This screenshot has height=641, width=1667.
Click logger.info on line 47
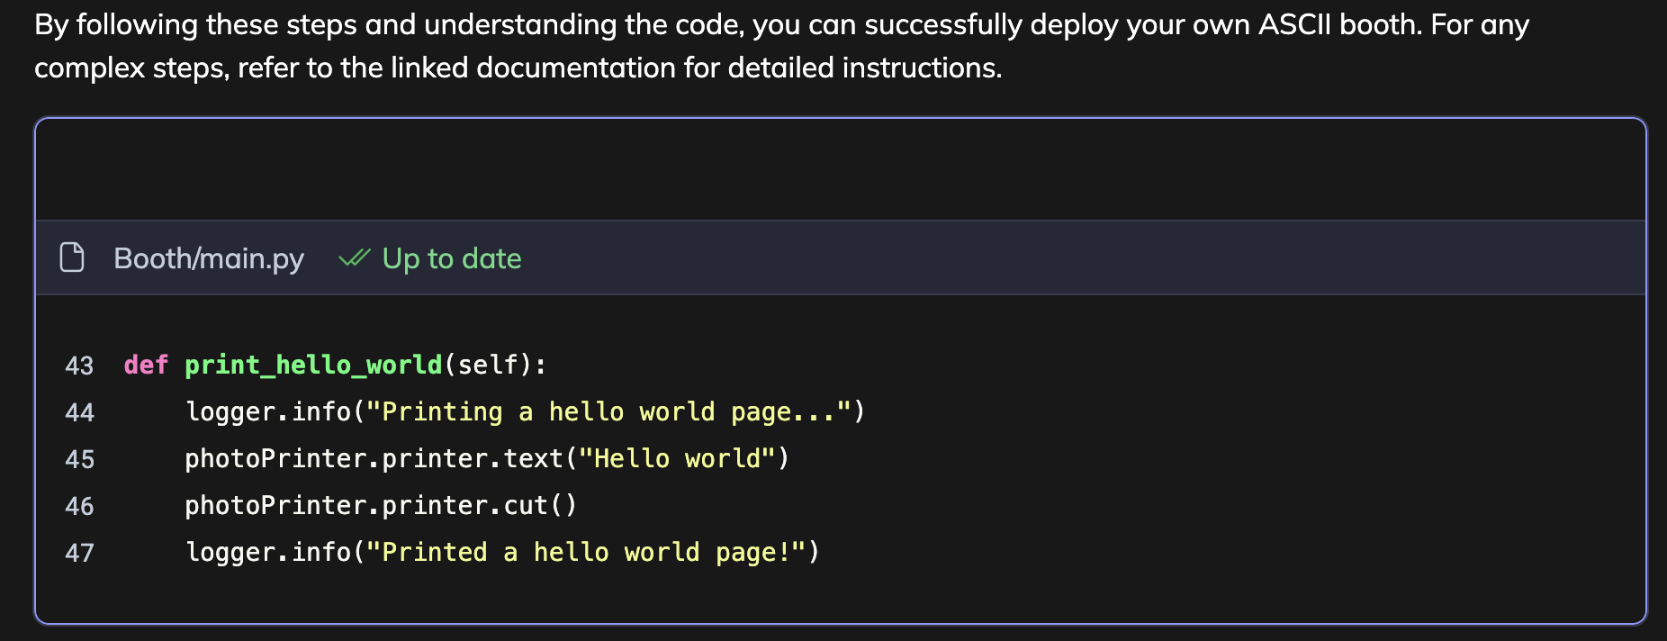267,552
